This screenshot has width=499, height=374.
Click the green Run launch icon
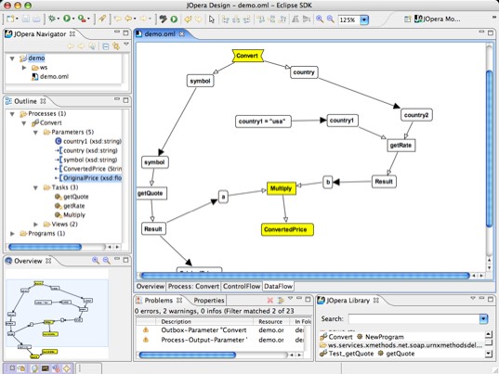coord(67,19)
